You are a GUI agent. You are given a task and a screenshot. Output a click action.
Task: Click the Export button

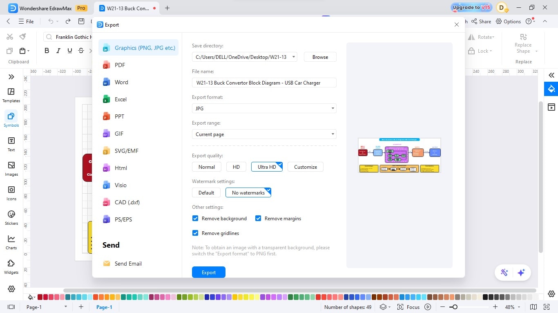tap(208, 272)
